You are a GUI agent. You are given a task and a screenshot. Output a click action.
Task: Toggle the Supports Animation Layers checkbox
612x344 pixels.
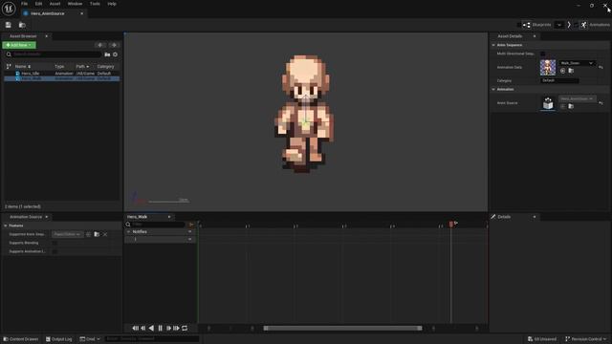(55, 251)
